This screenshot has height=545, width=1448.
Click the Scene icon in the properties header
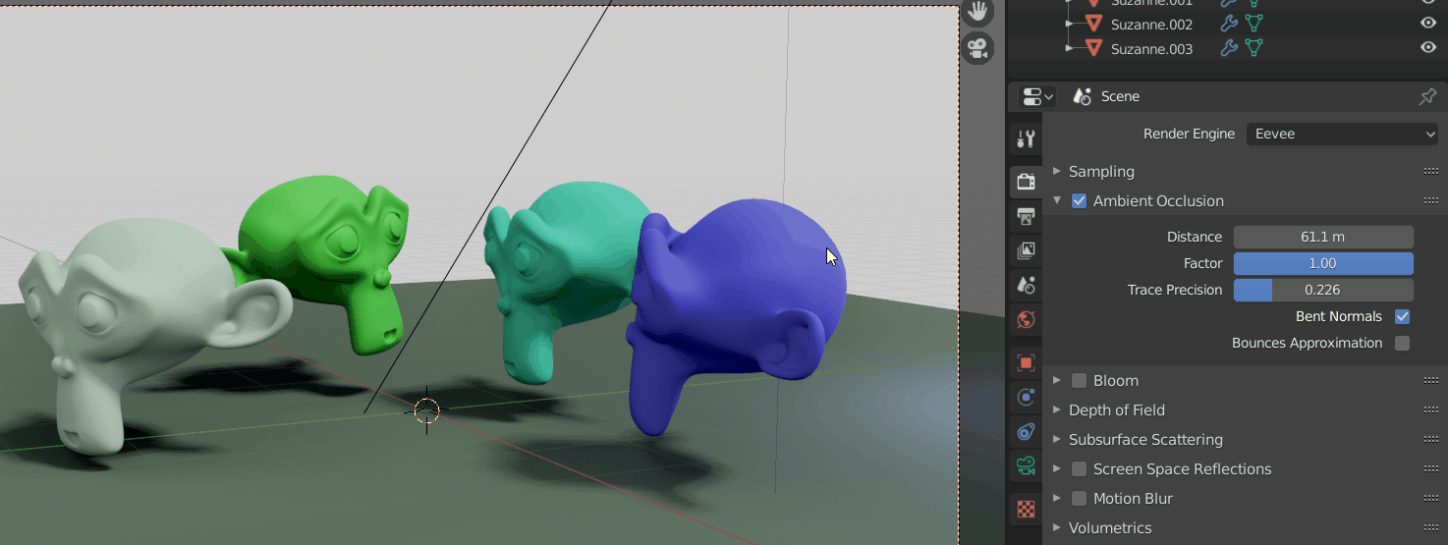[1083, 96]
